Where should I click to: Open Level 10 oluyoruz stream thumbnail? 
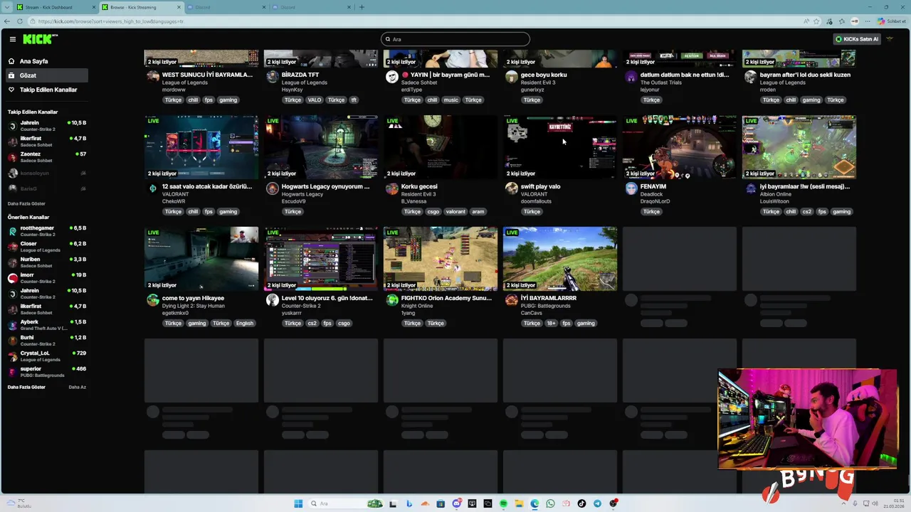tap(321, 259)
